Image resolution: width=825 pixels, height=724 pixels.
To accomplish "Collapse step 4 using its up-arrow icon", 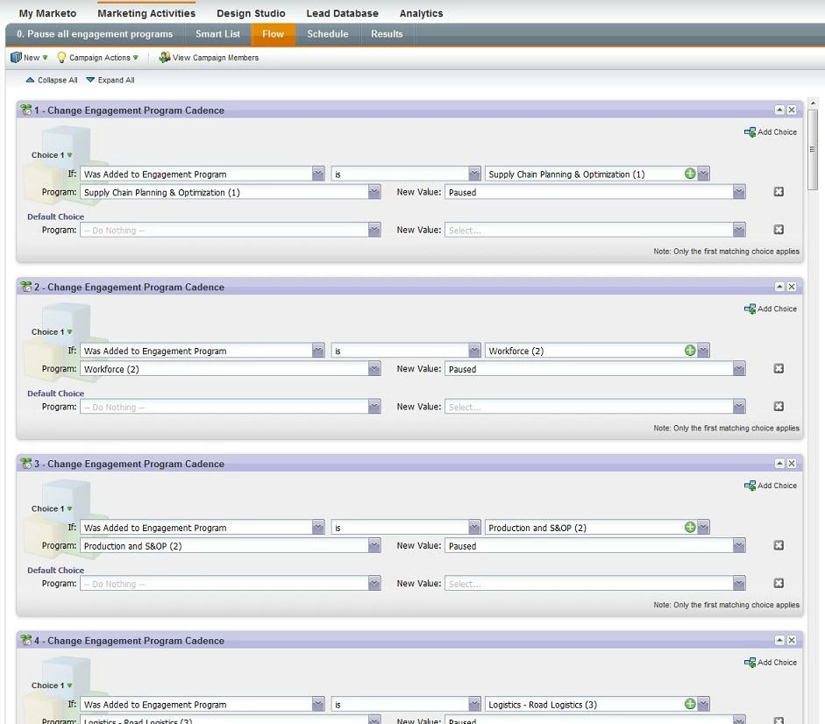I will [x=779, y=641].
